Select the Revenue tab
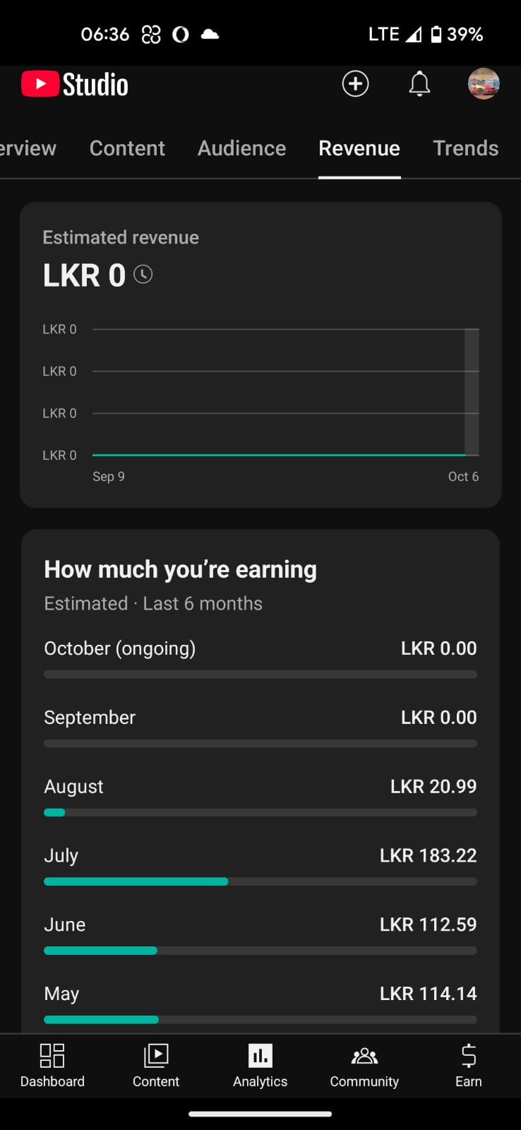The height and width of the screenshot is (1130, 521). [359, 148]
